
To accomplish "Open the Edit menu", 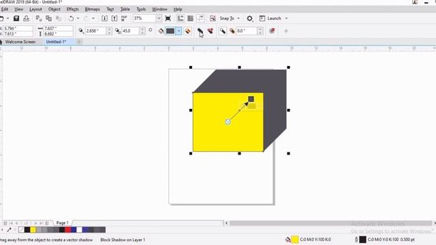I will [x=5, y=9].
